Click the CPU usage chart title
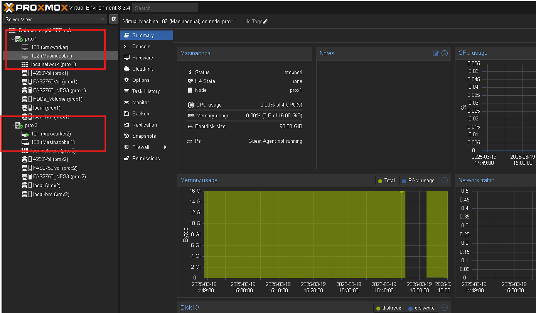Image resolution: width=536 pixels, height=313 pixels. [473, 53]
